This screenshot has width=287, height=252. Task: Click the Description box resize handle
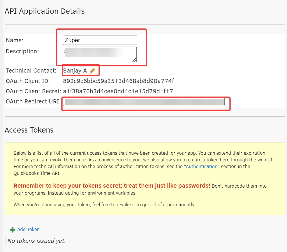[x=134, y=60]
